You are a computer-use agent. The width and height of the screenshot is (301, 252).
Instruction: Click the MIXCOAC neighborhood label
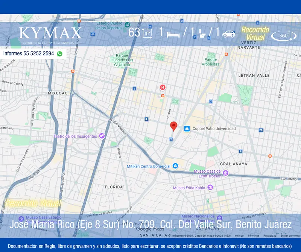(58, 93)
